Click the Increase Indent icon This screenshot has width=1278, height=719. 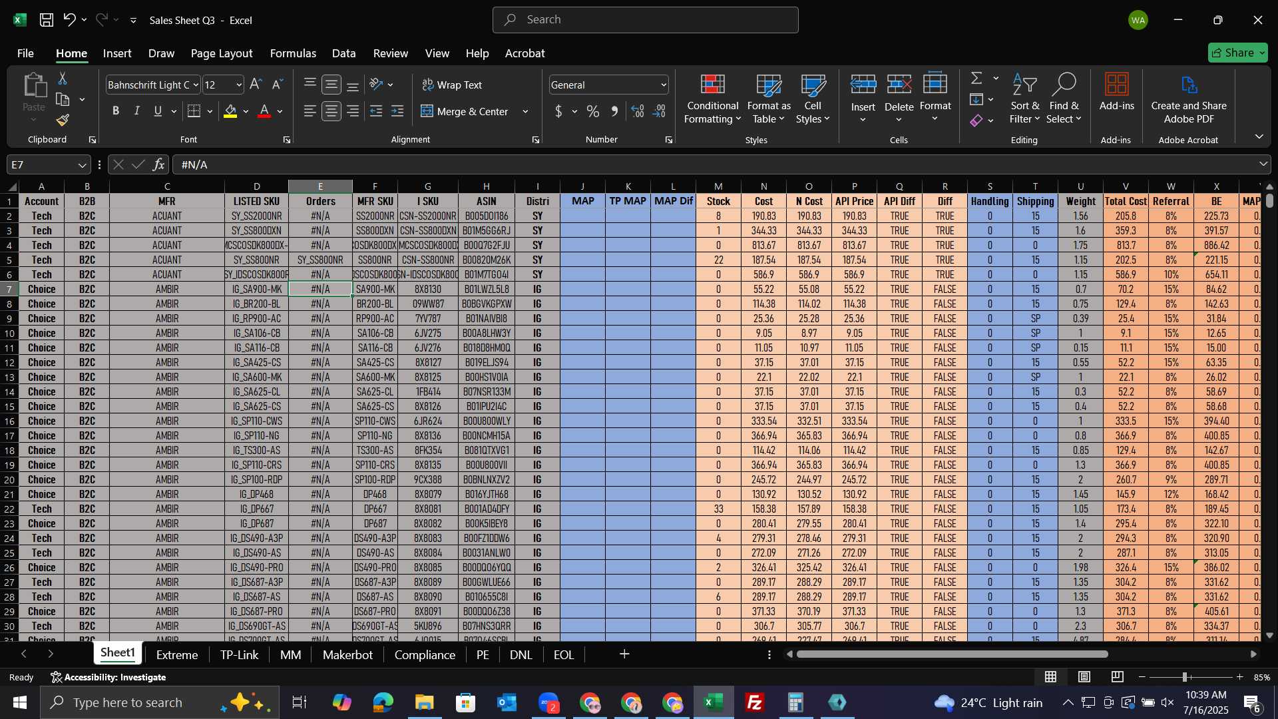pos(397,111)
